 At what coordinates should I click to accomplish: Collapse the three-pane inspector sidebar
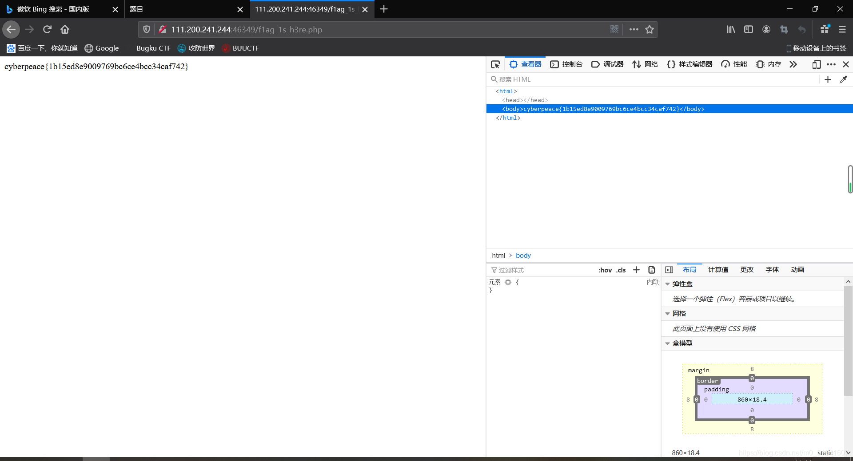coord(669,270)
